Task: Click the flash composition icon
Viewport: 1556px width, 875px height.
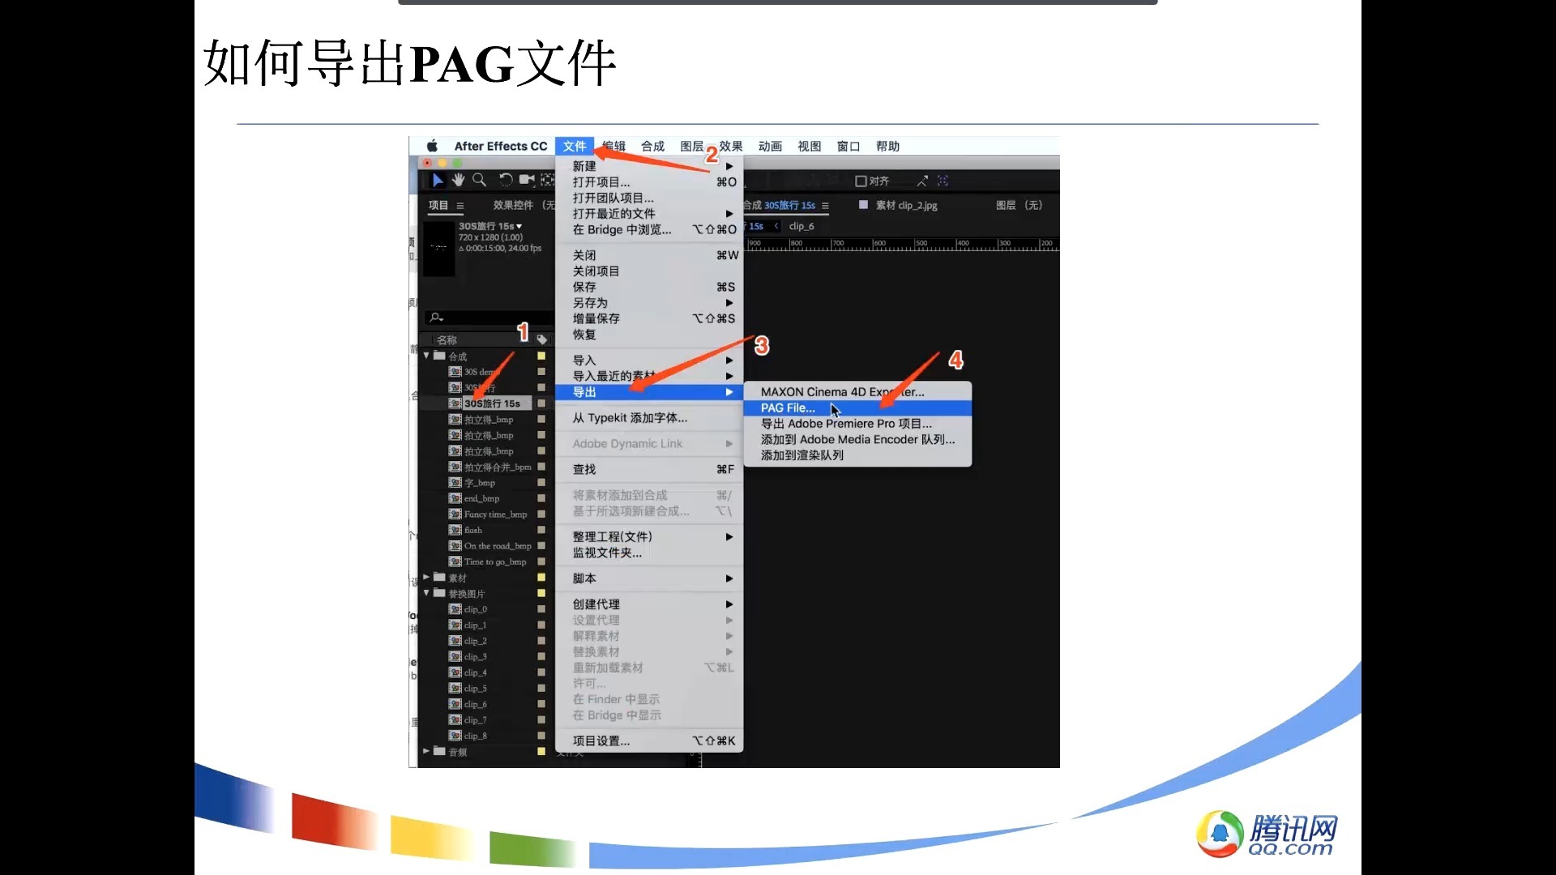Action: click(455, 530)
